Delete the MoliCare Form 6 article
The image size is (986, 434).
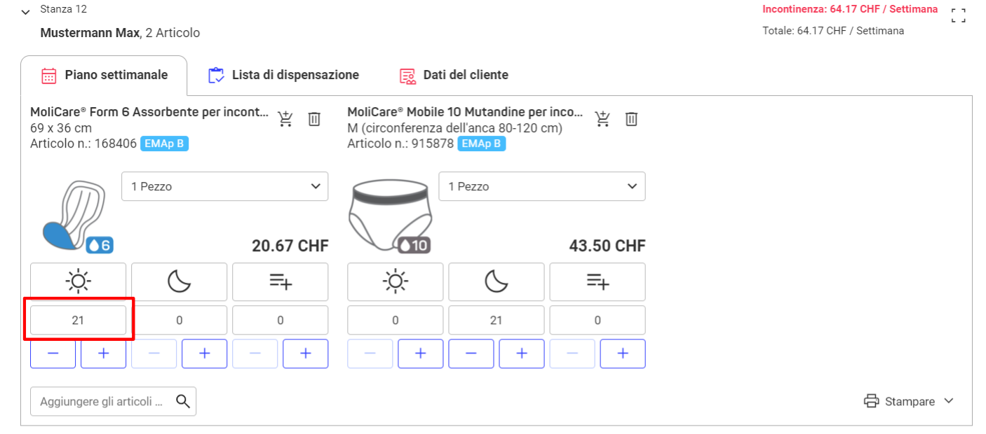(314, 119)
